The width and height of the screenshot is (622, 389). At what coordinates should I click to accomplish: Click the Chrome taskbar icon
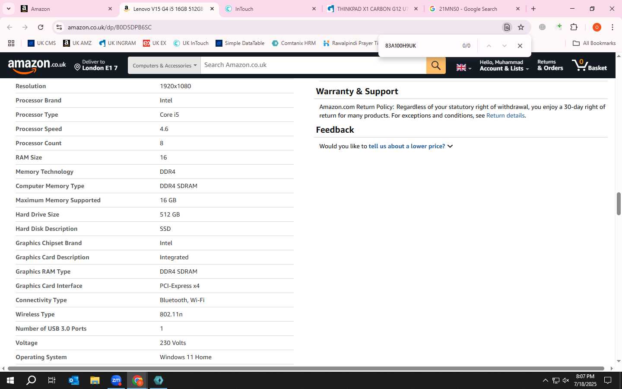pos(137,380)
